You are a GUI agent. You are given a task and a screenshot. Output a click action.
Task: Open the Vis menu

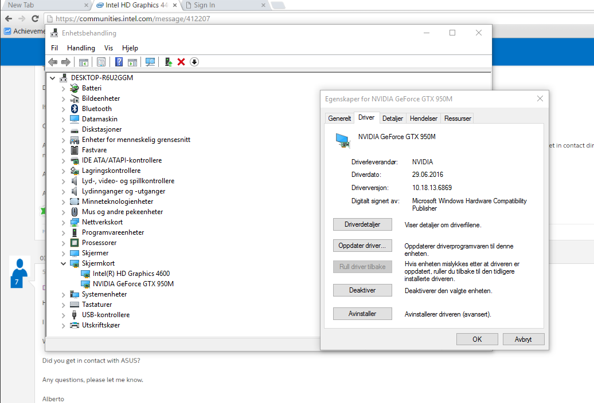pos(109,48)
